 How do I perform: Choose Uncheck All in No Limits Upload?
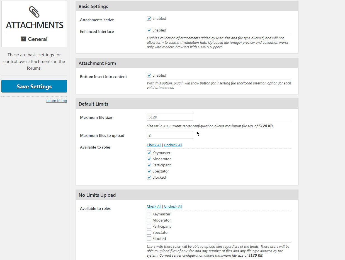pyautogui.click(x=173, y=206)
